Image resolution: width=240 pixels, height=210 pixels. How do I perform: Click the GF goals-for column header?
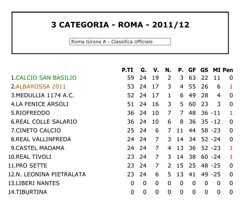192,70
